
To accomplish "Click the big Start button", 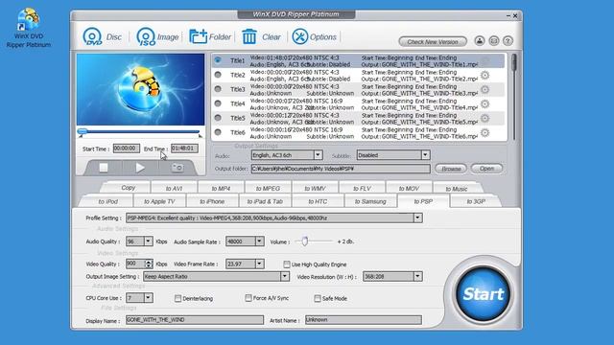I will click(x=484, y=294).
